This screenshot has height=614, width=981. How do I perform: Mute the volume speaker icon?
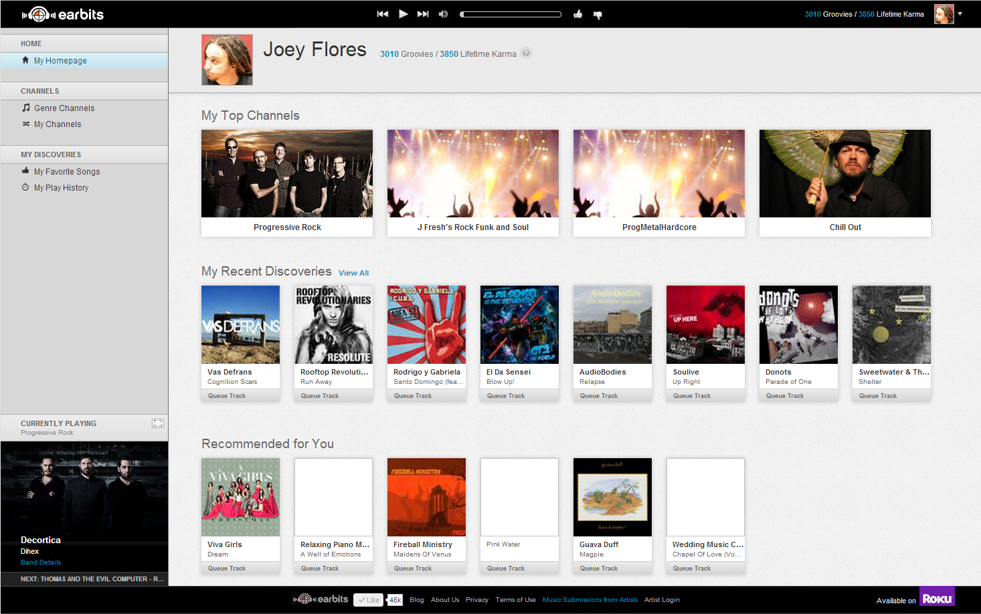coord(443,14)
